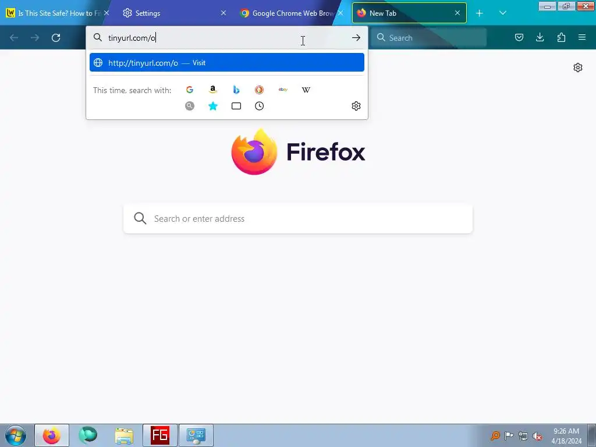The image size is (596, 447).
Task: Click the Show desktop strip
Action: point(591,435)
